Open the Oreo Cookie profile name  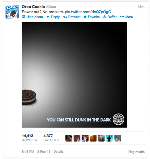tap(33, 7)
